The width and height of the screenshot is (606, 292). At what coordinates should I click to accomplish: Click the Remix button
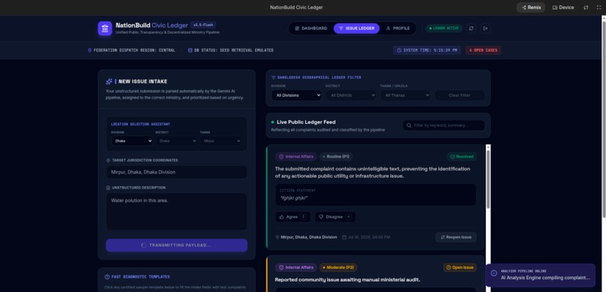tap(531, 8)
